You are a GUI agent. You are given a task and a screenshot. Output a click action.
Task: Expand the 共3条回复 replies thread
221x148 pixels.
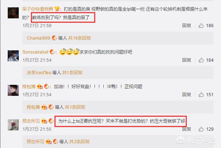(x=79, y=141)
